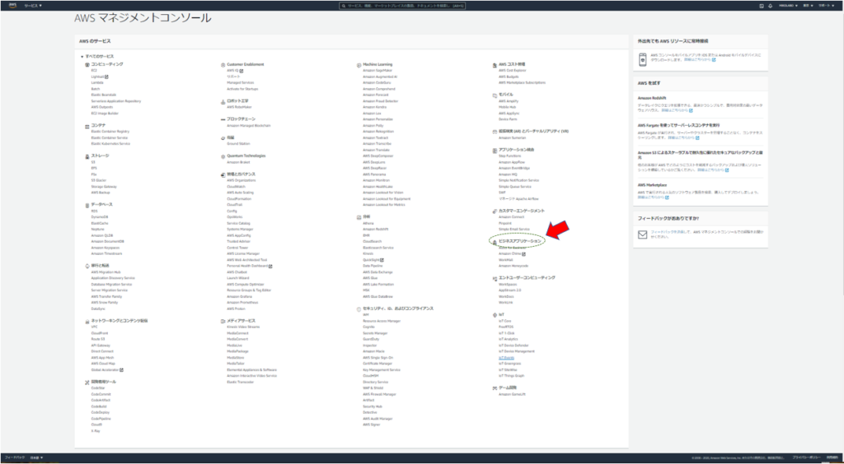Viewport: 844px width, 464px height.
Task: Open the EC2 service link
Action: pos(94,71)
